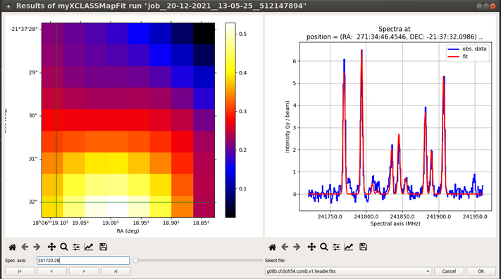Open Edit axis parameters on spectrum toolbar
Screen dimensions: 501x279
349,247
